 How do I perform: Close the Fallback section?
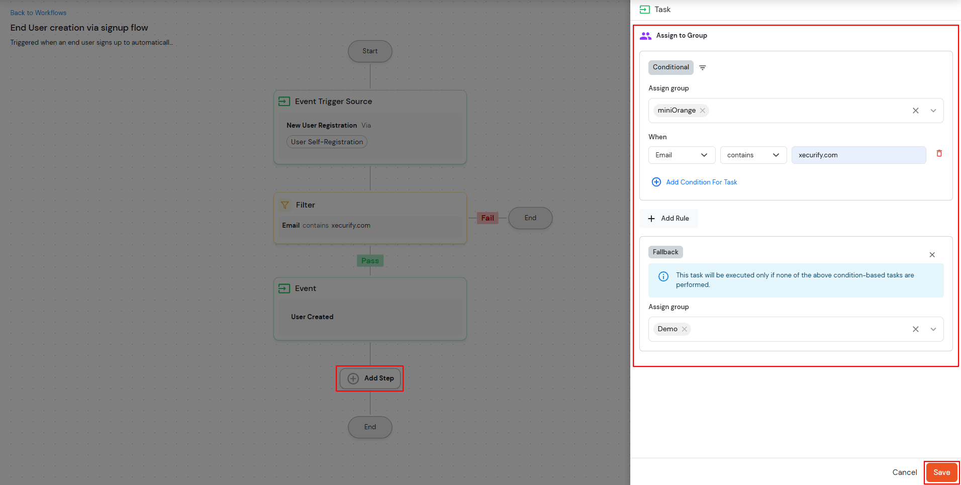pyautogui.click(x=932, y=255)
